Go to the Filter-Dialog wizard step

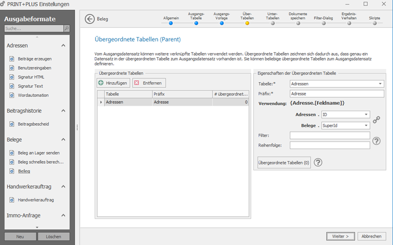click(x=324, y=23)
